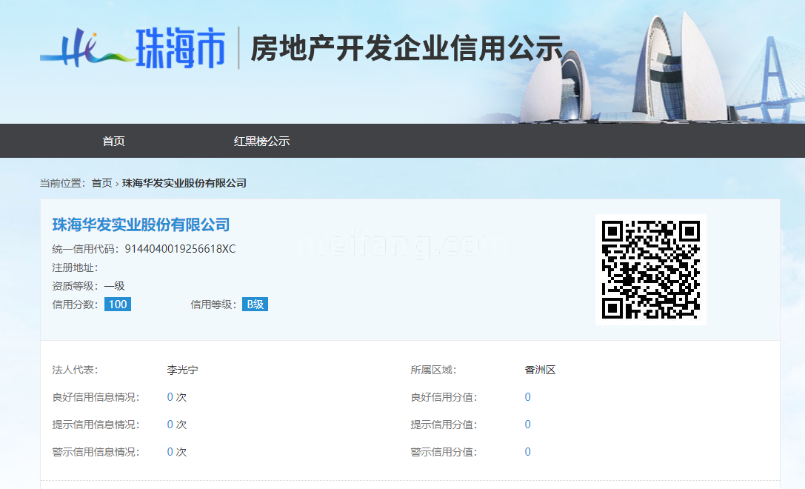Click the 信用等级 label
This screenshot has width=805, height=489.
click(x=213, y=304)
